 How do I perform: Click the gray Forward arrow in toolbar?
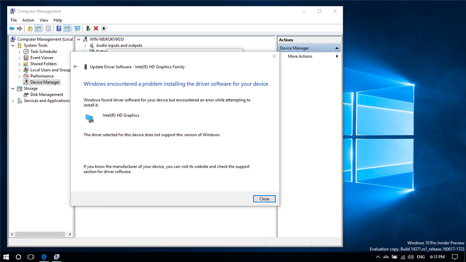(19, 29)
